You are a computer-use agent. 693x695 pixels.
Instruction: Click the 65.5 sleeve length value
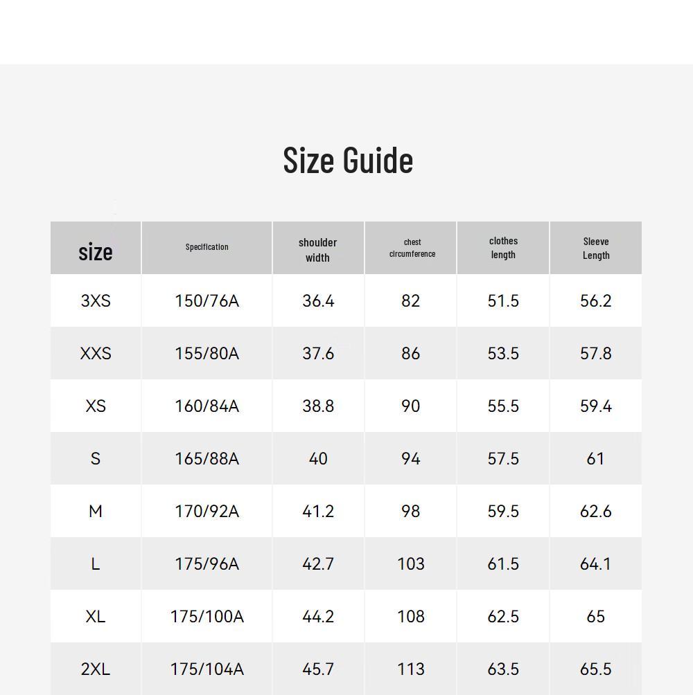596,669
